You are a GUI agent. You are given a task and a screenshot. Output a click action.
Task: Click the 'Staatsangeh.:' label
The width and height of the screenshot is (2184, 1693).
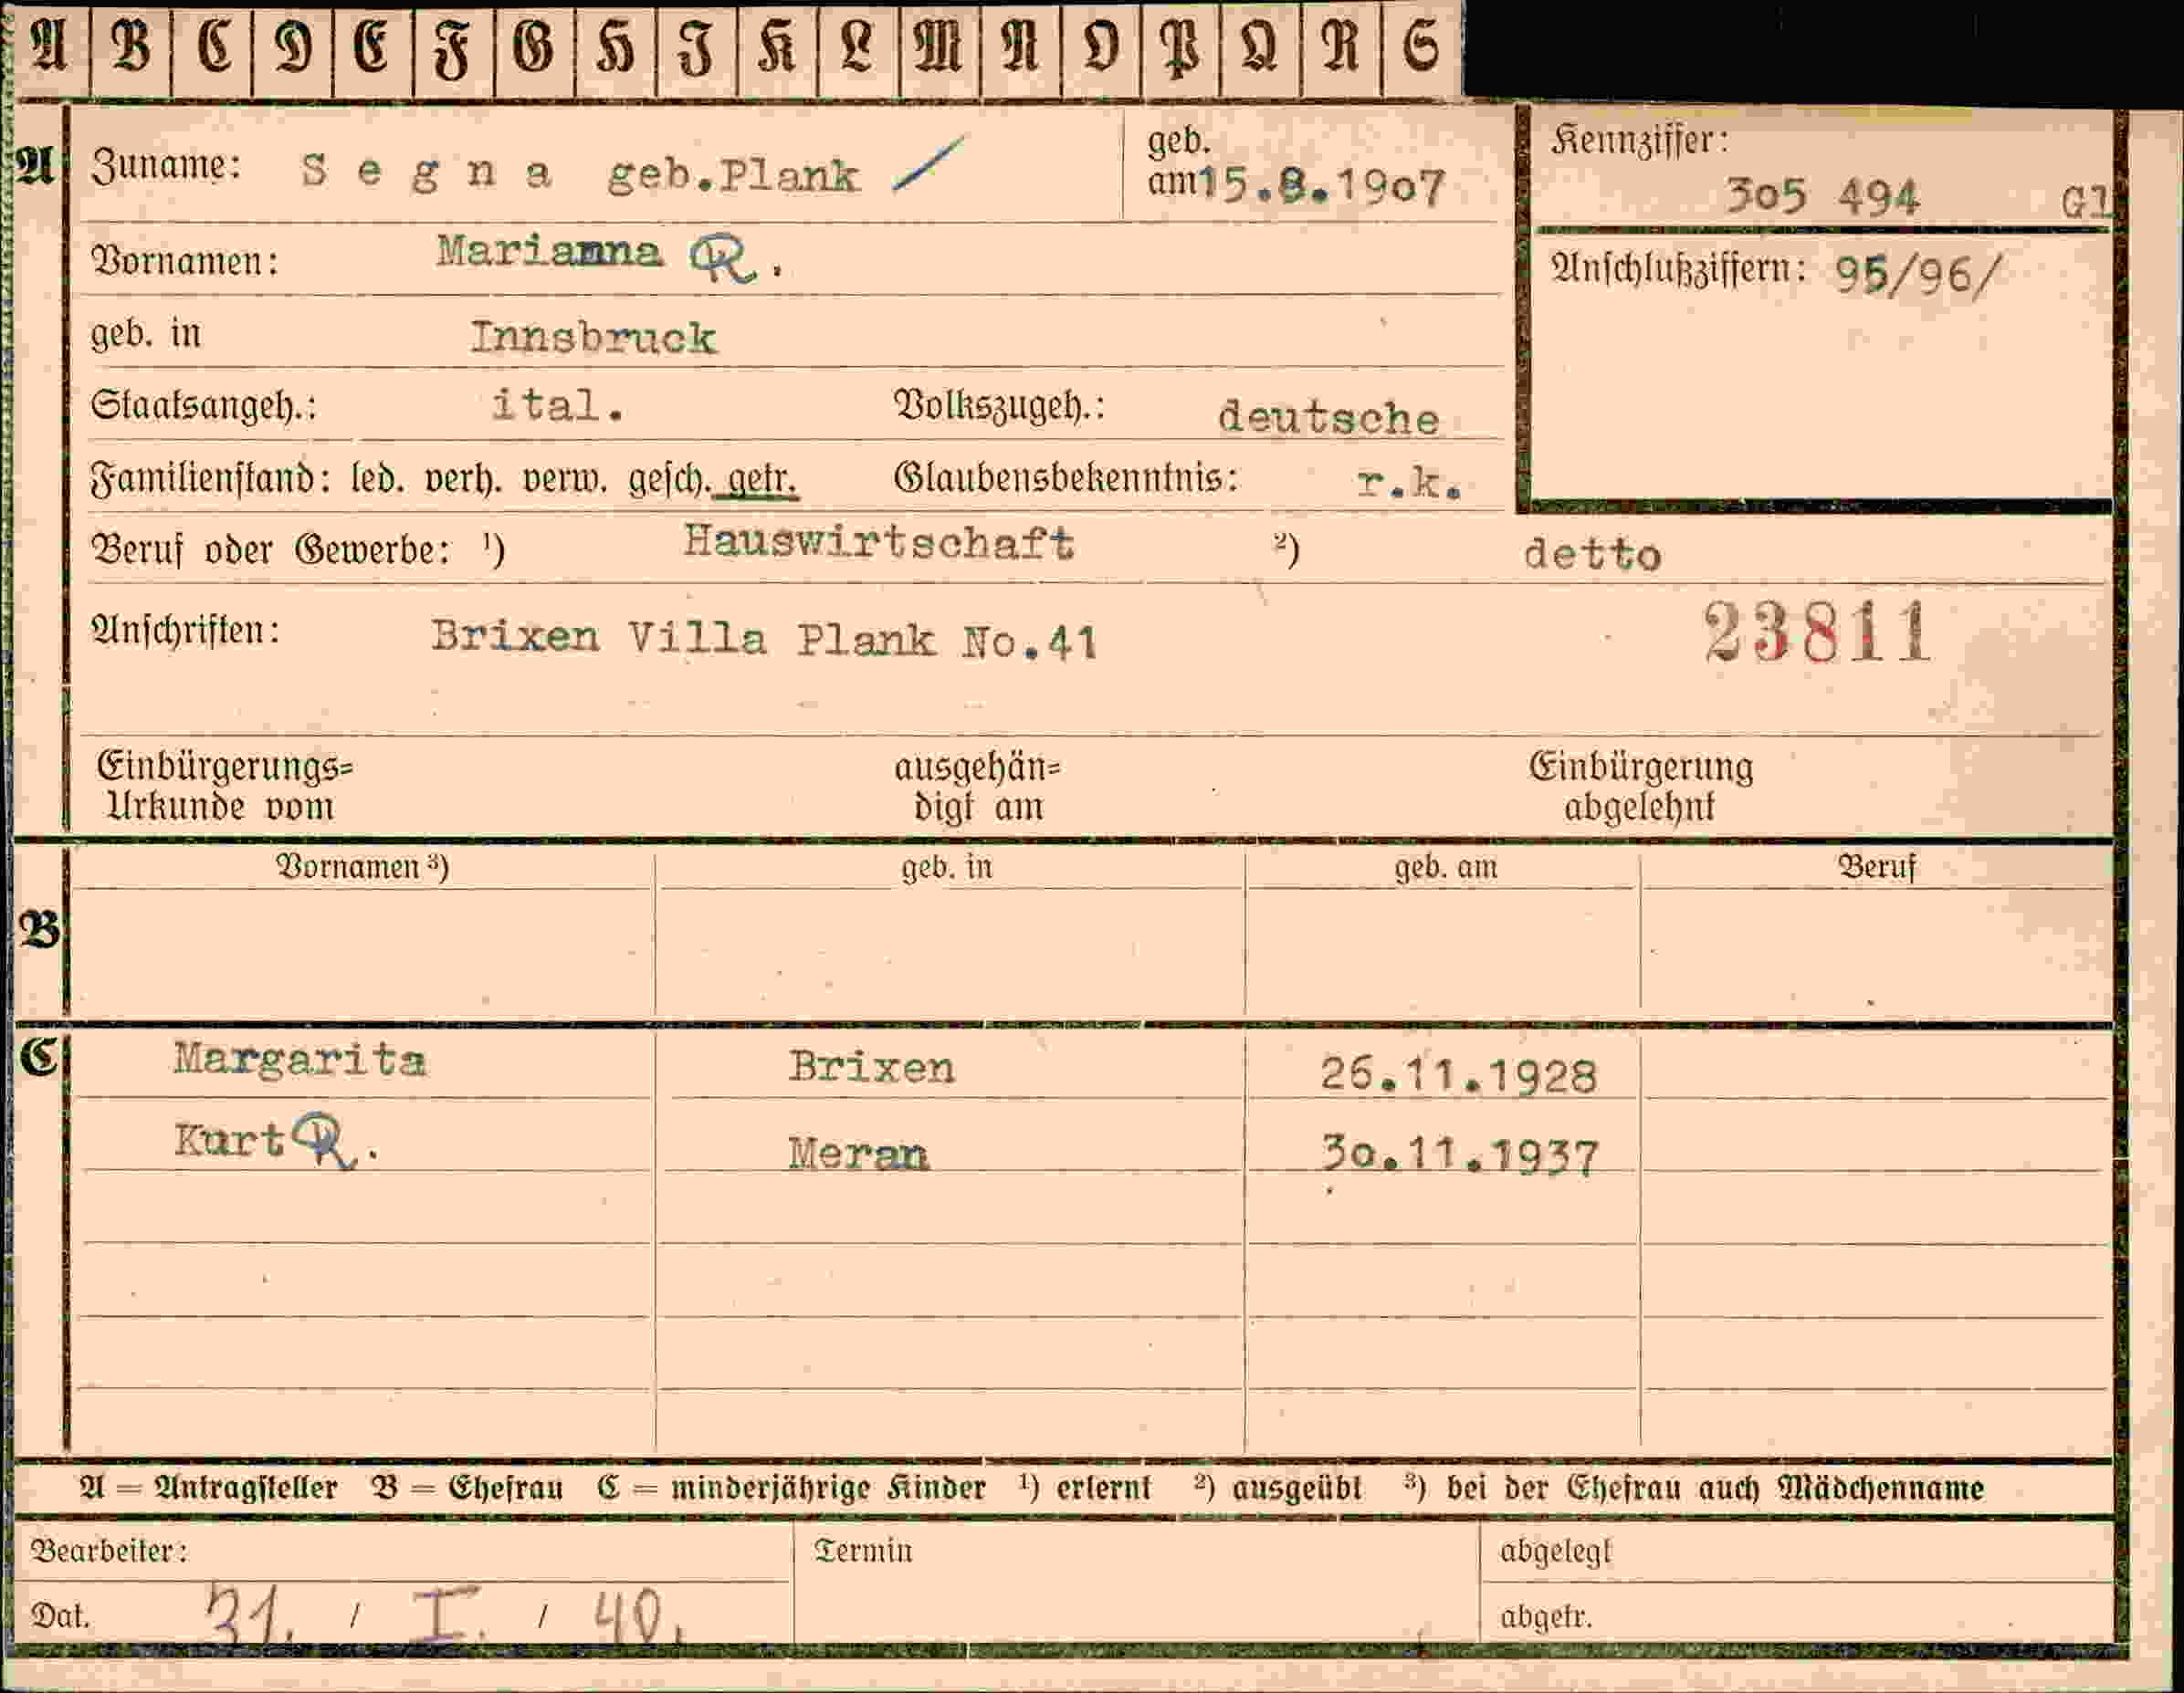204,406
